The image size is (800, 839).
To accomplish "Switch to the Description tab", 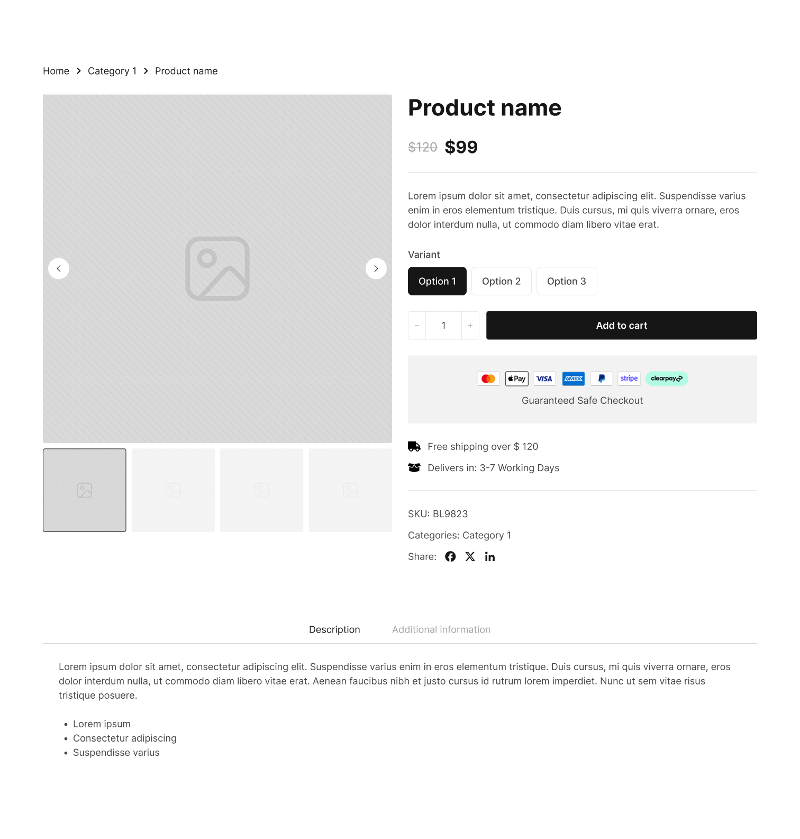I will pyautogui.click(x=334, y=629).
